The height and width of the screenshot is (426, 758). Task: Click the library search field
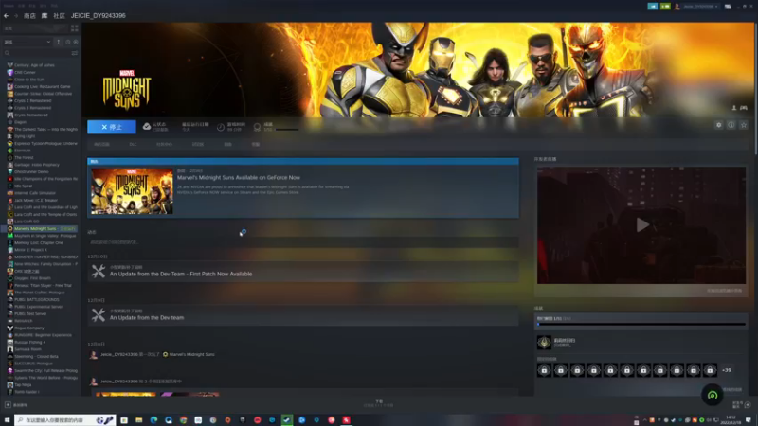click(x=36, y=53)
